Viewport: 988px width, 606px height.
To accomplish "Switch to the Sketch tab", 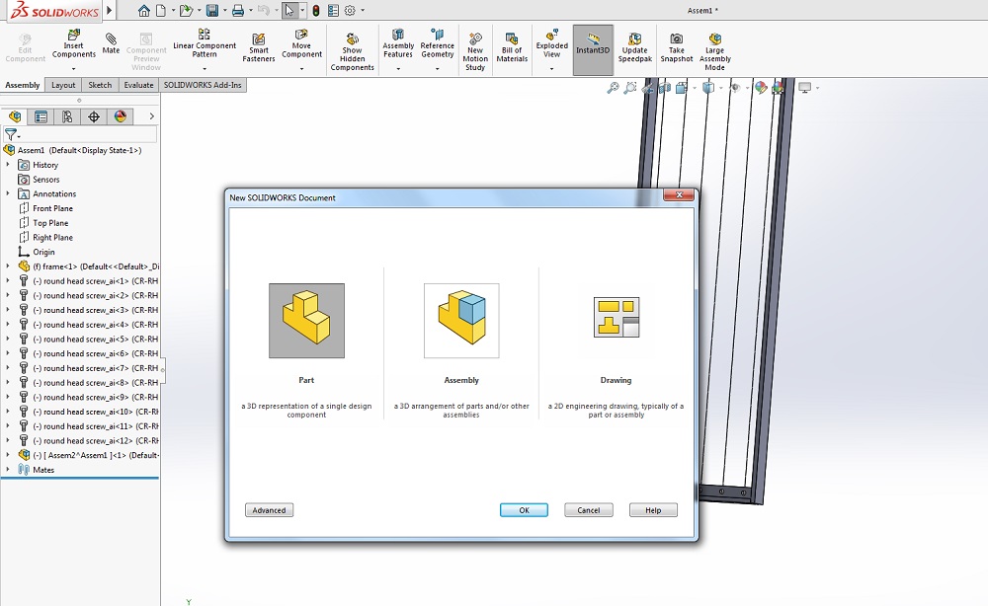I will pos(100,85).
